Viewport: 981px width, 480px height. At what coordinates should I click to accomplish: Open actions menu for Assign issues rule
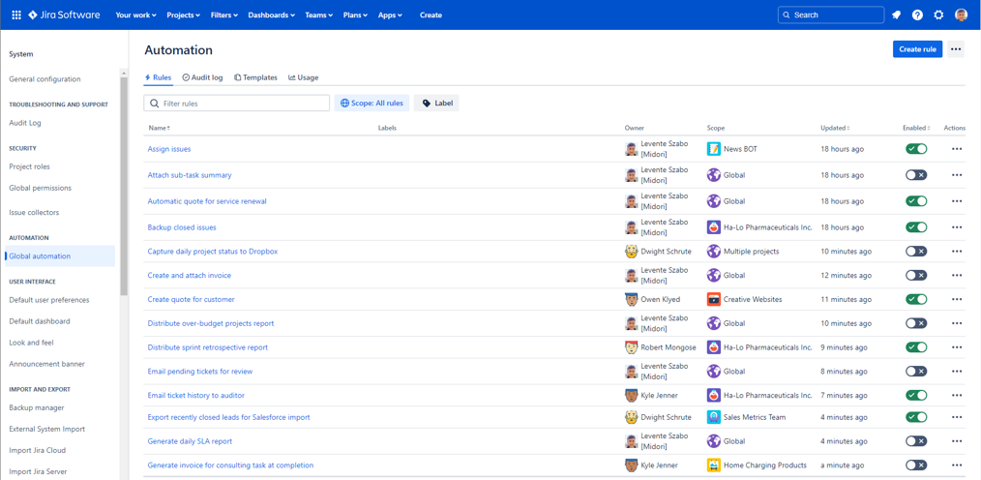[956, 149]
